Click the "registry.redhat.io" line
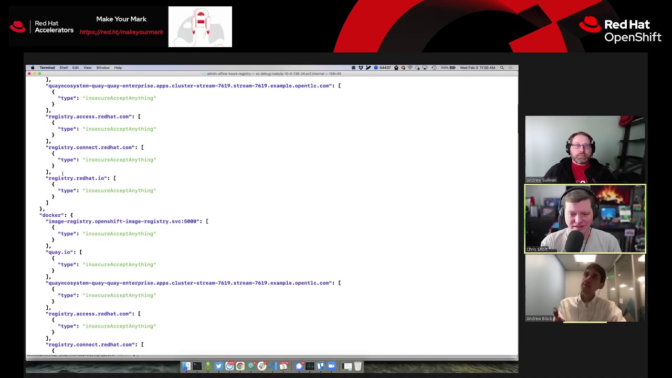Screen dimensions: 672x378 81,178
